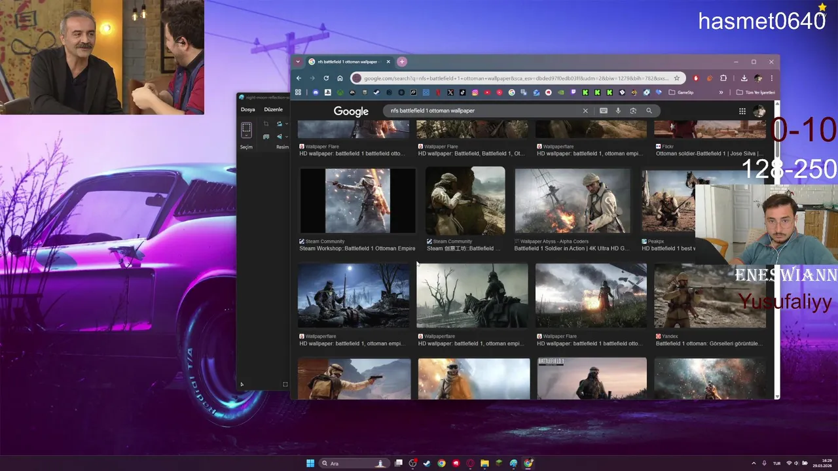Open the taskbar clock and date
Screen dimensions: 838x471
[x=822, y=463]
